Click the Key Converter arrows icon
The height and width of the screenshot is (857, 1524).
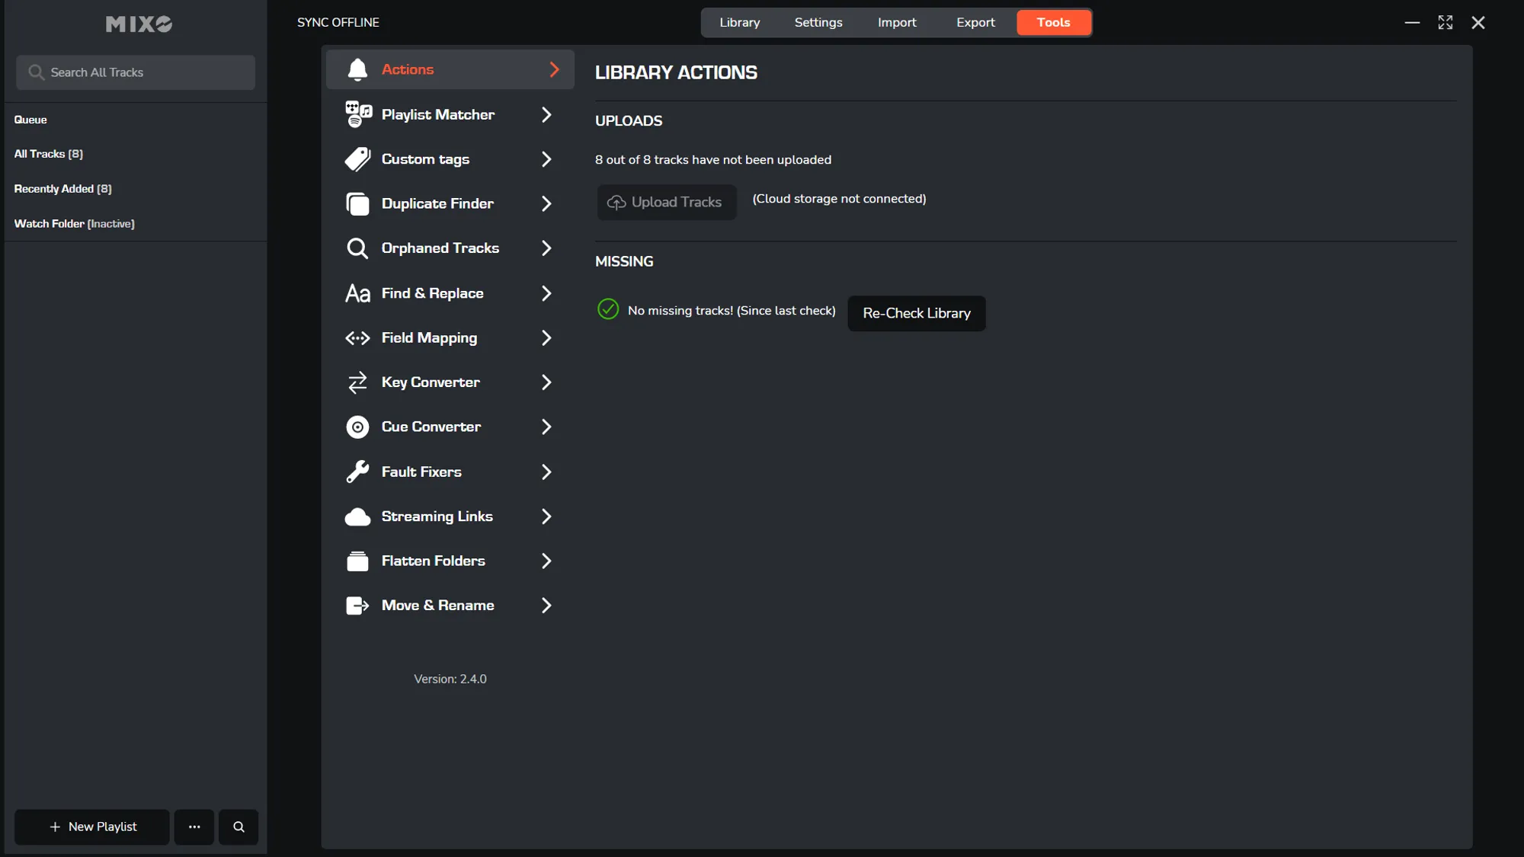pyautogui.click(x=357, y=382)
